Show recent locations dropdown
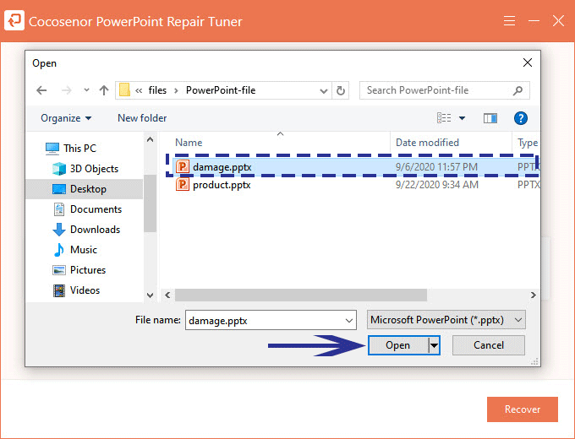 [x=86, y=89]
